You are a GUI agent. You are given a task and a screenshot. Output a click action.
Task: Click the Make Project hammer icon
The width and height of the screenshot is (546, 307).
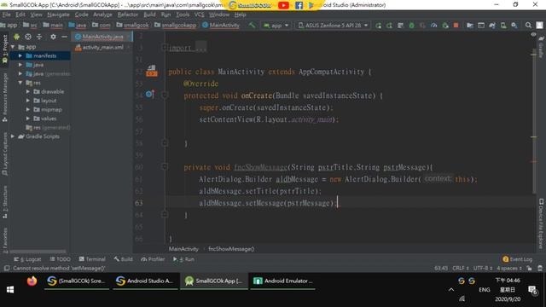tap(252, 25)
